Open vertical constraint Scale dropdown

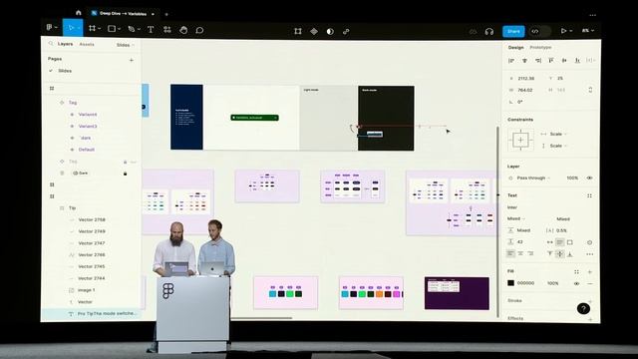click(558, 146)
